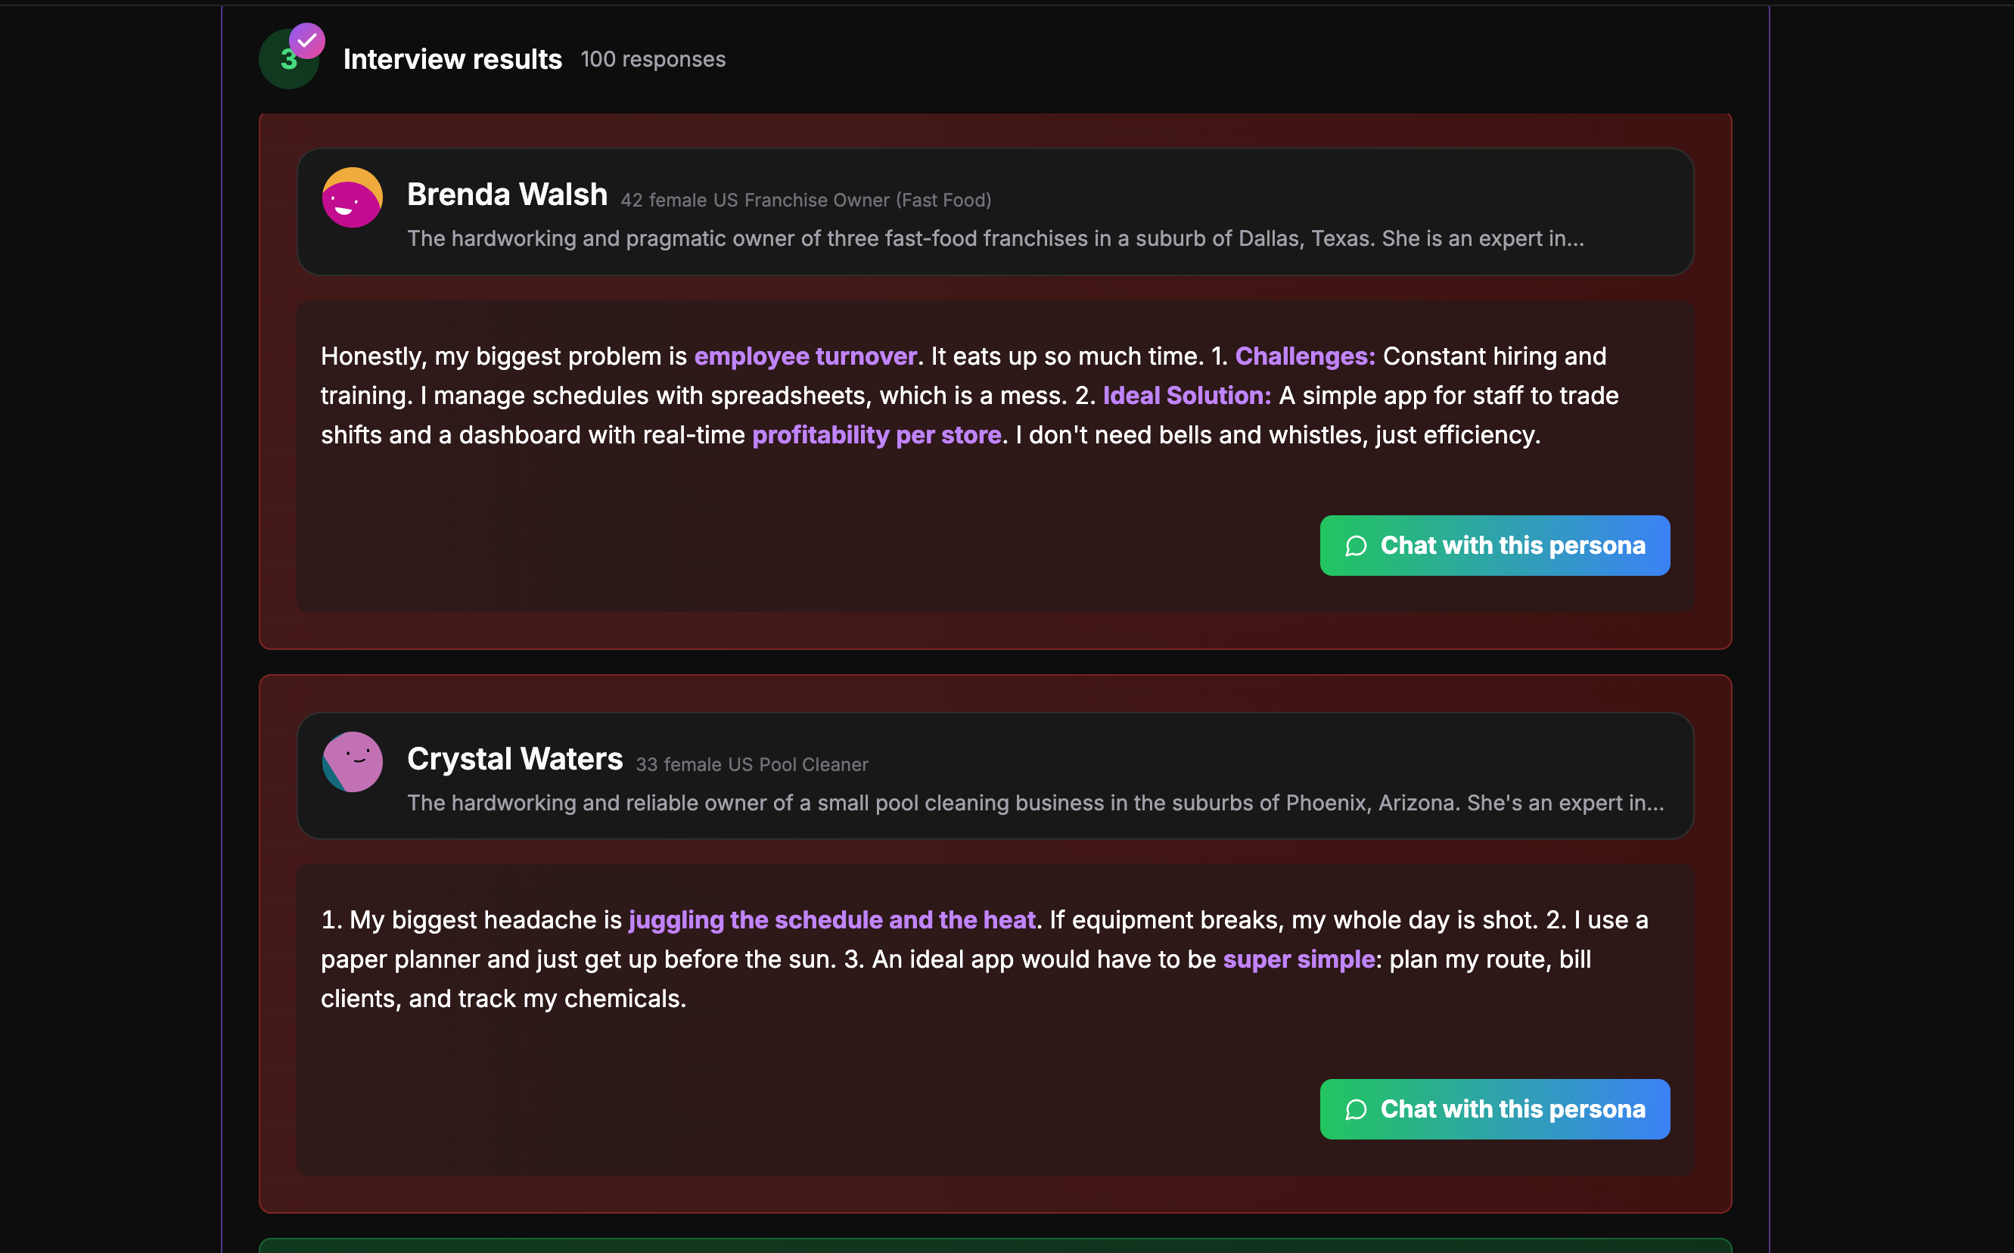Click the "100 responses" count label

653,60
